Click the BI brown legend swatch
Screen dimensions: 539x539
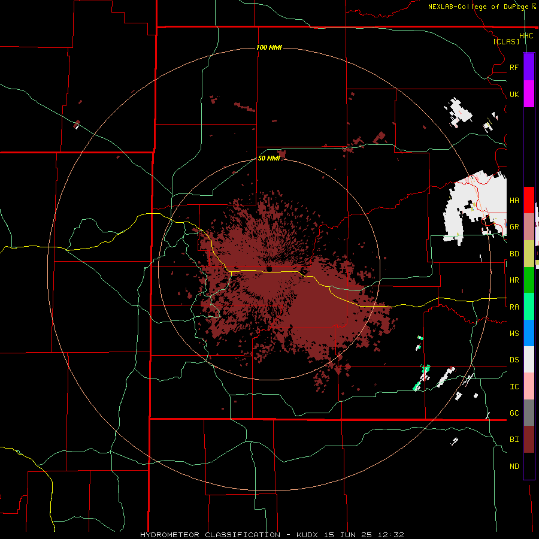pos(529,440)
